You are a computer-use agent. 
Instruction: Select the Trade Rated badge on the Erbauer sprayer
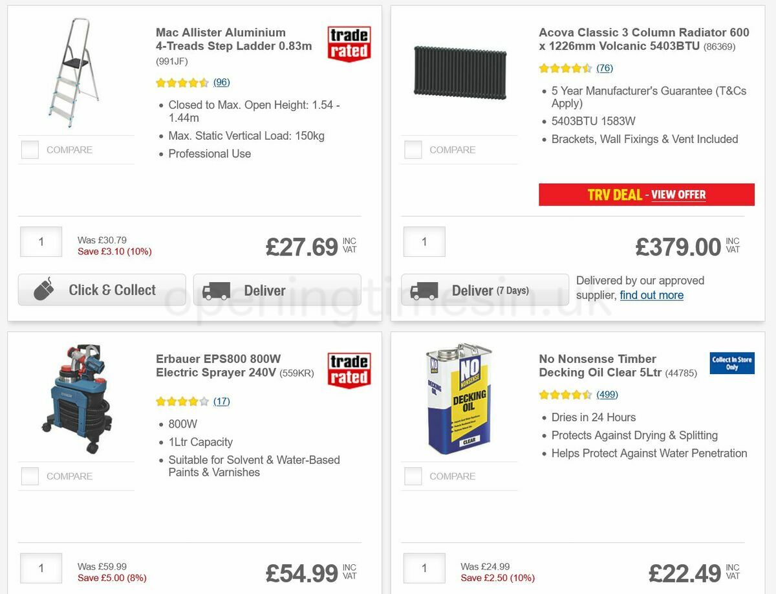[349, 368]
